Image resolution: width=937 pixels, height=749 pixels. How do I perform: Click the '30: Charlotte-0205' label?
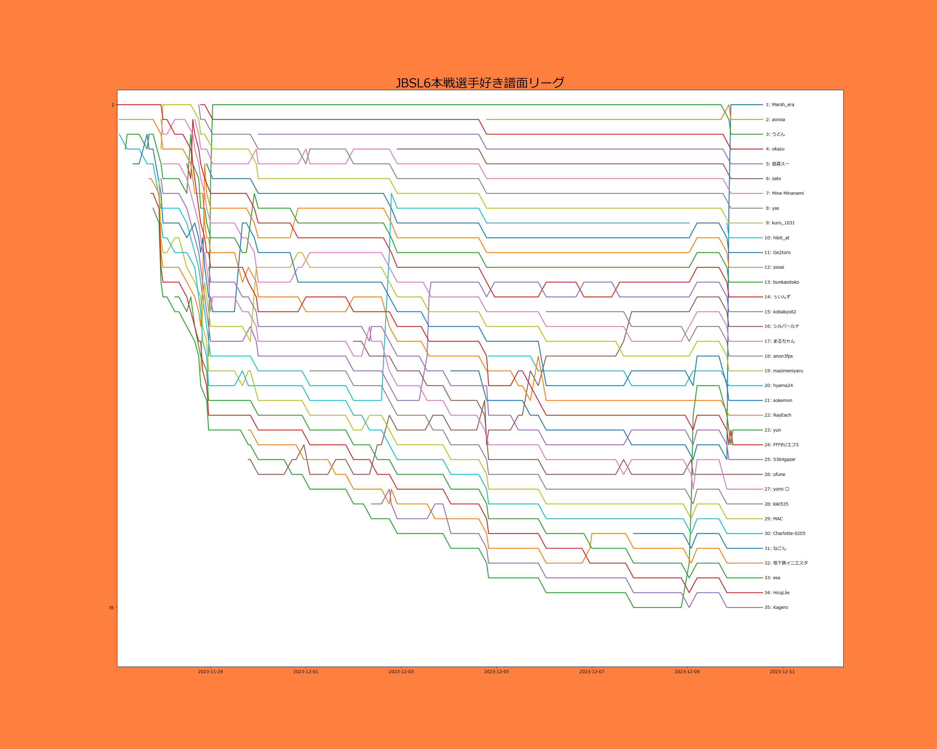785,533
